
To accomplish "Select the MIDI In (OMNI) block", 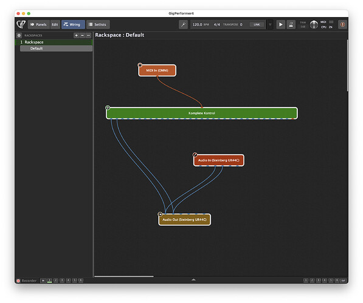I will pyautogui.click(x=157, y=70).
